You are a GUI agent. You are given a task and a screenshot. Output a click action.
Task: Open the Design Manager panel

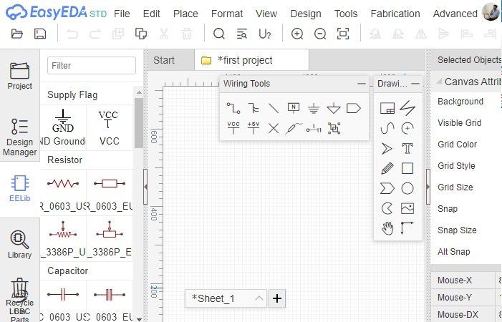pyautogui.click(x=20, y=137)
